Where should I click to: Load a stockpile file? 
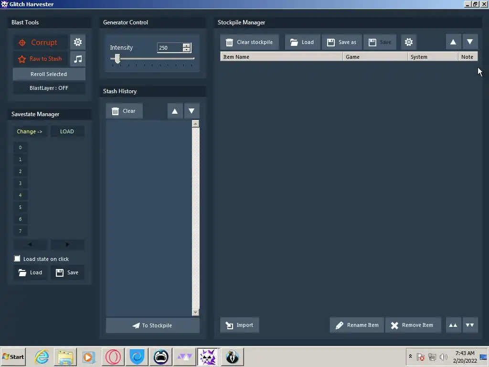pos(302,42)
